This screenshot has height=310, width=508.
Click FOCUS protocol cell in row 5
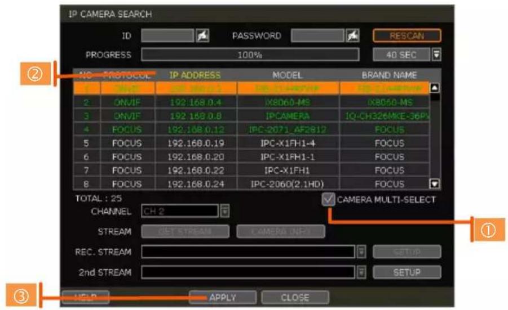point(127,143)
